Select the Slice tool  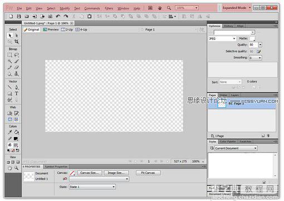(x=17, y=113)
